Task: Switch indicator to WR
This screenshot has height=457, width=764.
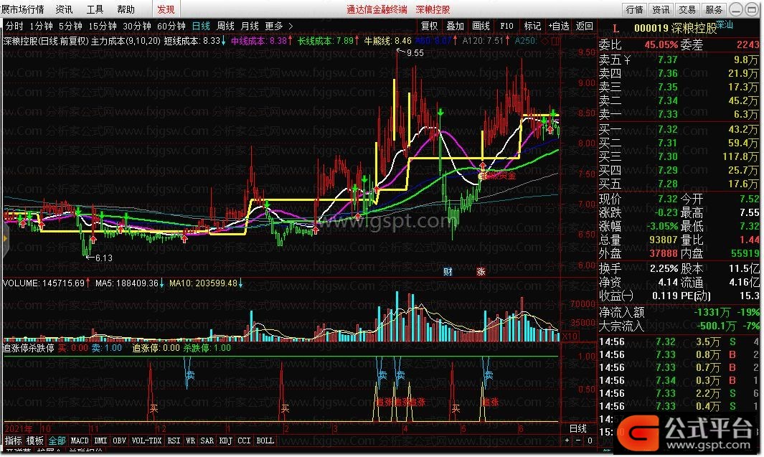Action: [x=191, y=440]
